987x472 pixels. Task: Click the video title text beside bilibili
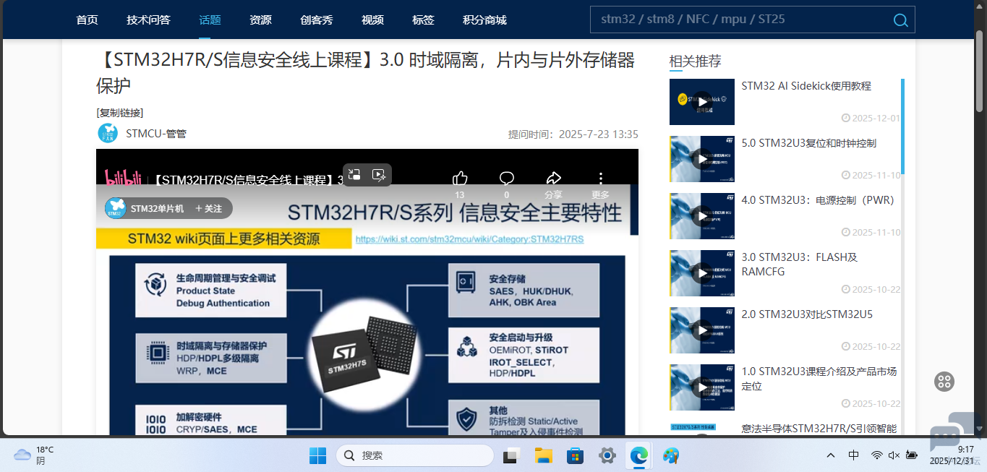pos(248,179)
